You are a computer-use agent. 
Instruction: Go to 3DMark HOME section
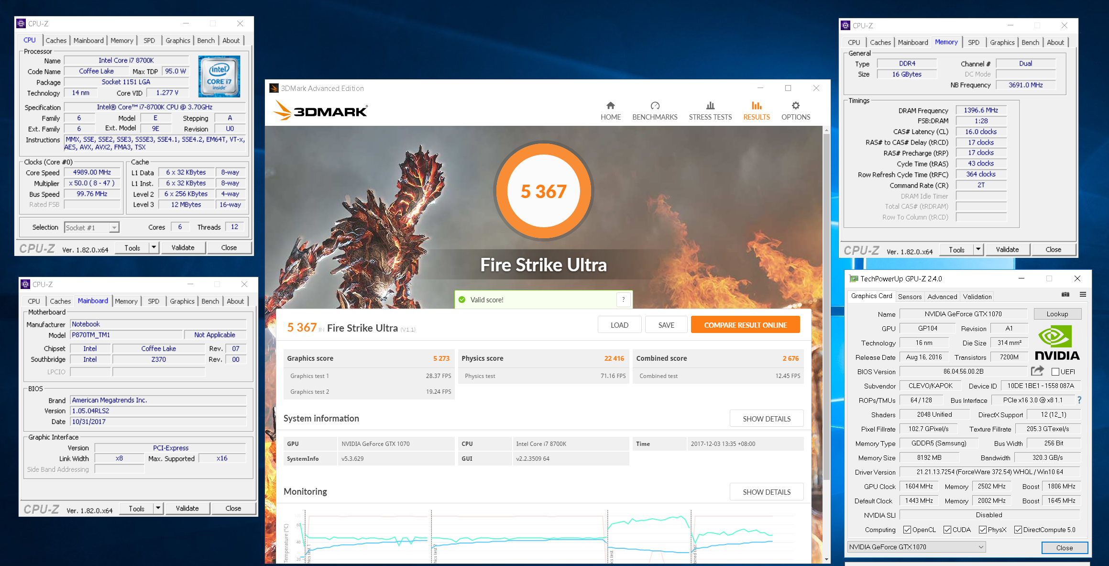[611, 111]
